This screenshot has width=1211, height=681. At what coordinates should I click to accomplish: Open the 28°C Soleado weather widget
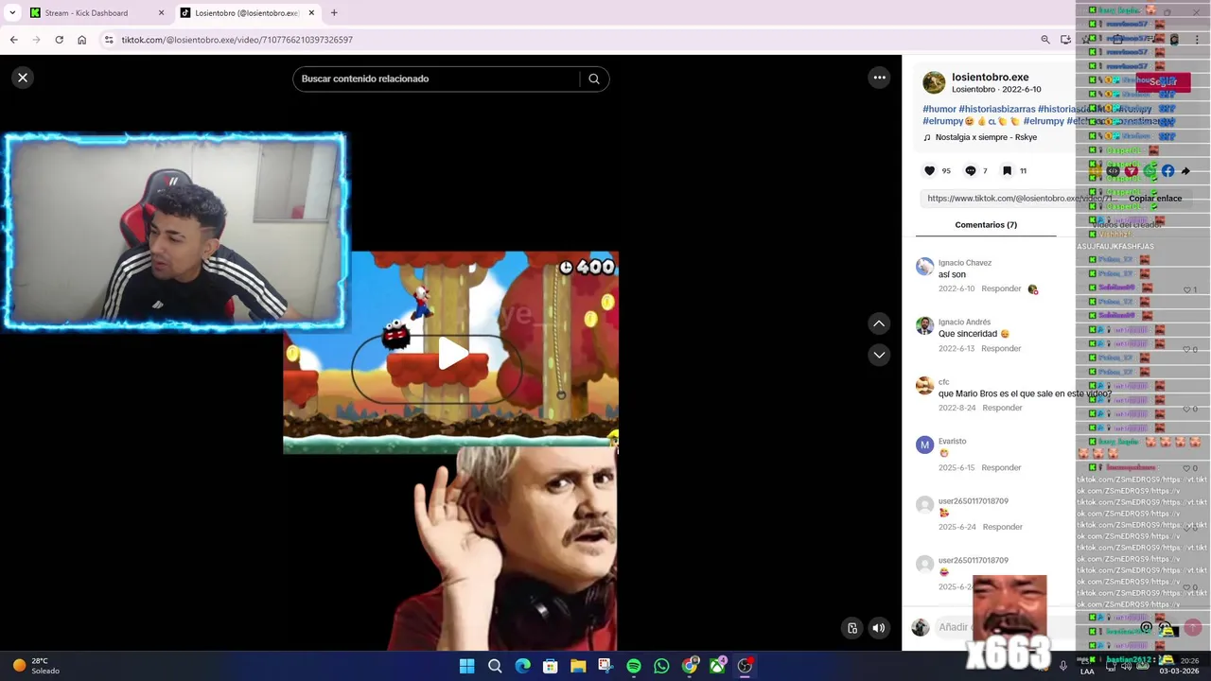click(x=36, y=666)
